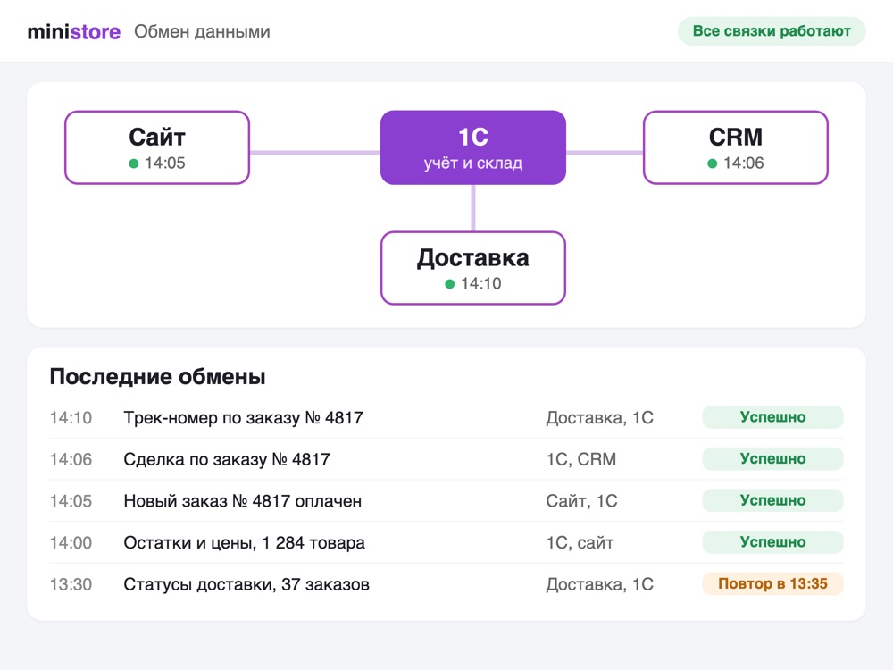Screen dimensions: 893x670
Task: Click the 14:00 timestamp in exchanges list
Action: pos(71,542)
